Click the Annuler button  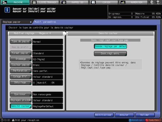point(124,115)
